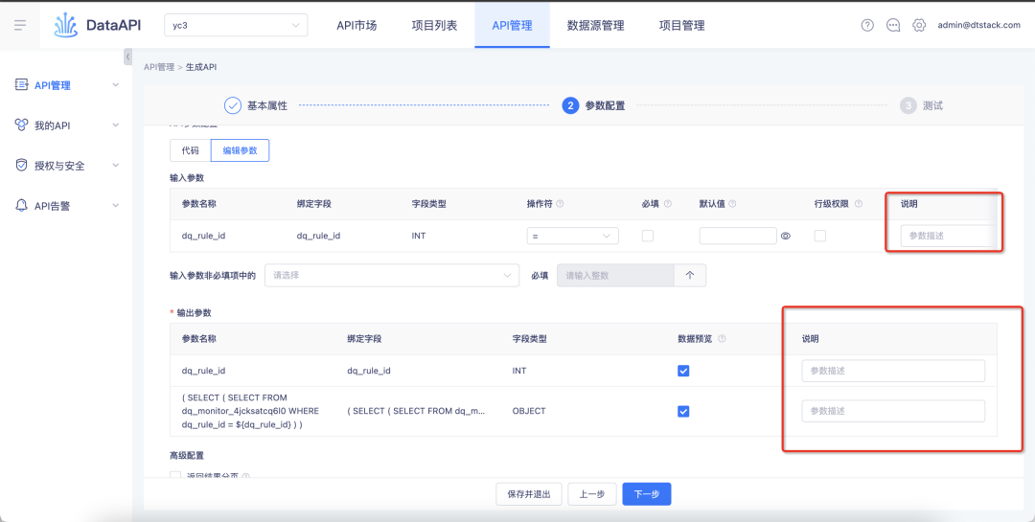Click the step 3 测试 circle

pos(908,105)
